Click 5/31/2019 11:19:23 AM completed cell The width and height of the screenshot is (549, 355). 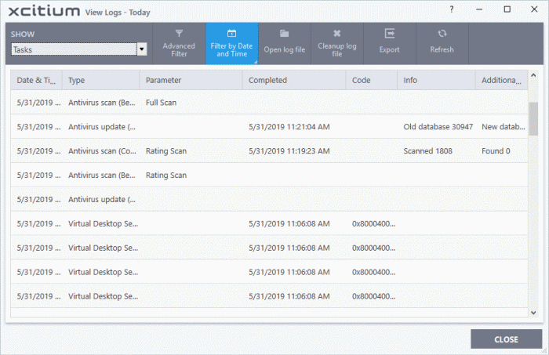[x=289, y=150]
